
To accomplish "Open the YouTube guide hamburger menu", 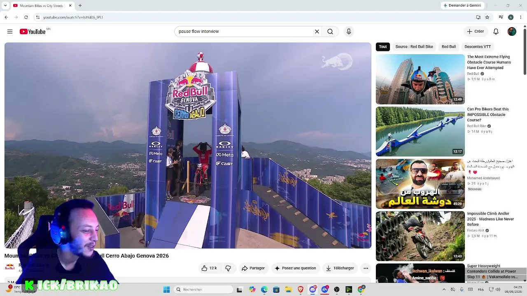I will coord(10,32).
